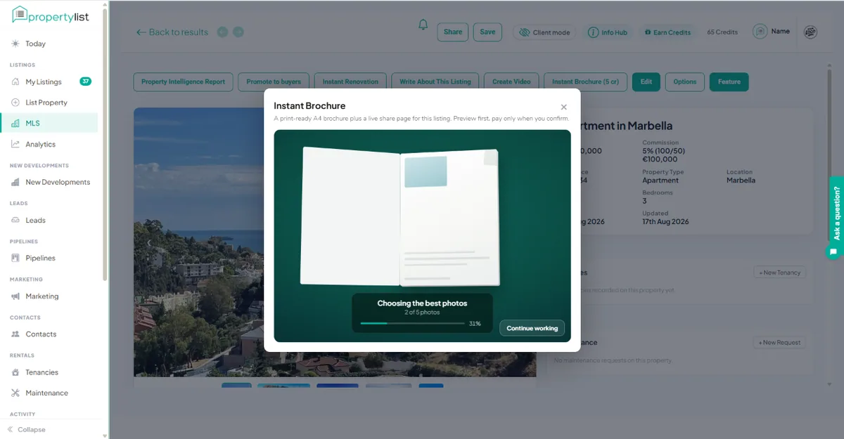Click + New Tenancy button
Screen dimensions: 844x439
click(x=780, y=273)
